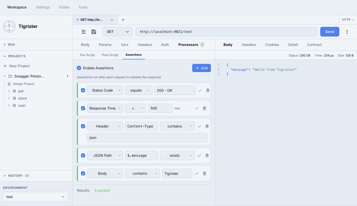Click the save request icon
This screenshot has width=357, height=206.
tap(94, 32)
